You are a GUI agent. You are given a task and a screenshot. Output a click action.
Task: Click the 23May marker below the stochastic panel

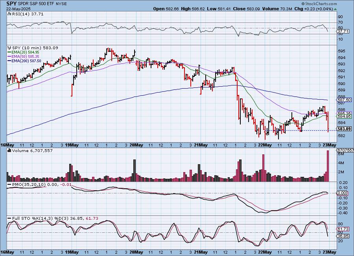click(x=330, y=252)
